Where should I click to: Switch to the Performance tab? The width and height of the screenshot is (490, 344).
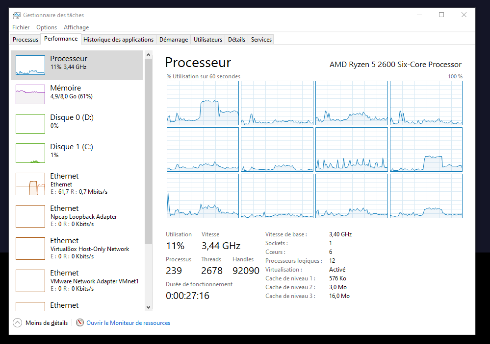pyautogui.click(x=61, y=39)
